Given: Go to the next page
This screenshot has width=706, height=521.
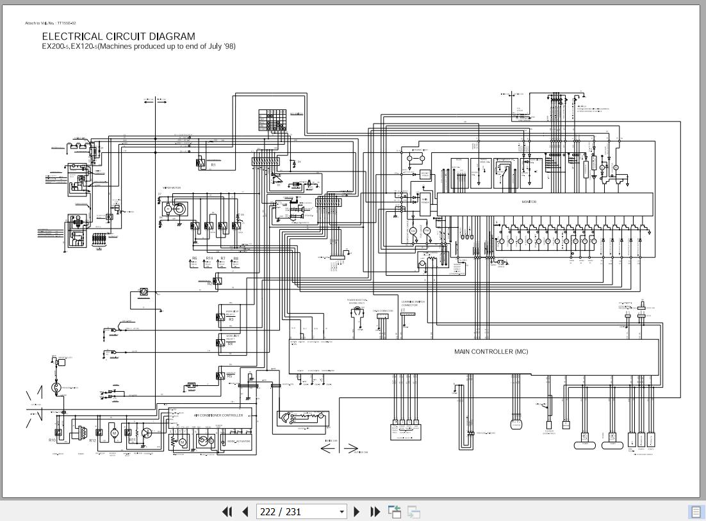Looking at the screenshot, I should pyautogui.click(x=356, y=511).
